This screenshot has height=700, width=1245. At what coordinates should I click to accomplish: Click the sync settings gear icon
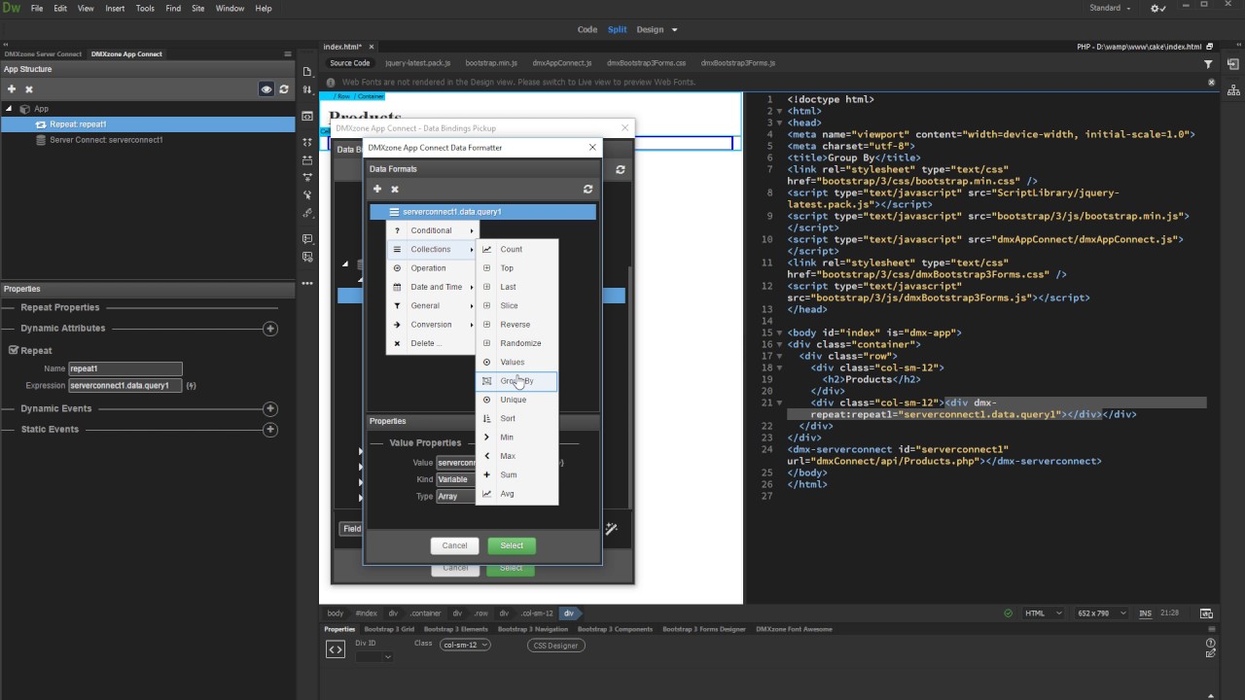(1157, 9)
